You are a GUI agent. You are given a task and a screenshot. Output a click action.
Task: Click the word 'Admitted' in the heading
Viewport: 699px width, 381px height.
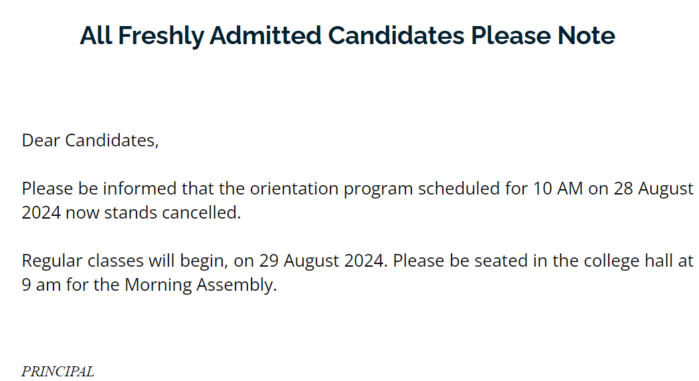tap(266, 35)
